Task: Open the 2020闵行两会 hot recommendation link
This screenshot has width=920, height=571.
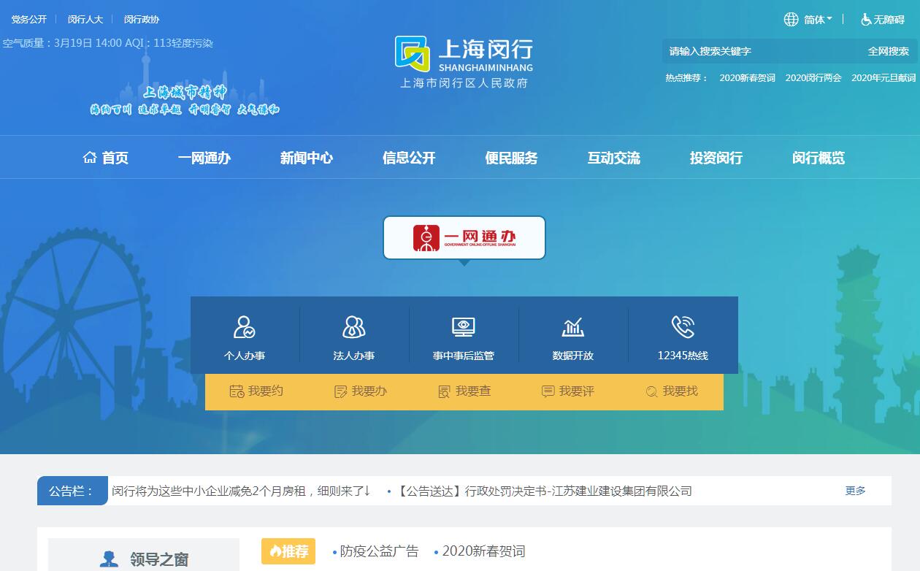Action: (x=813, y=78)
